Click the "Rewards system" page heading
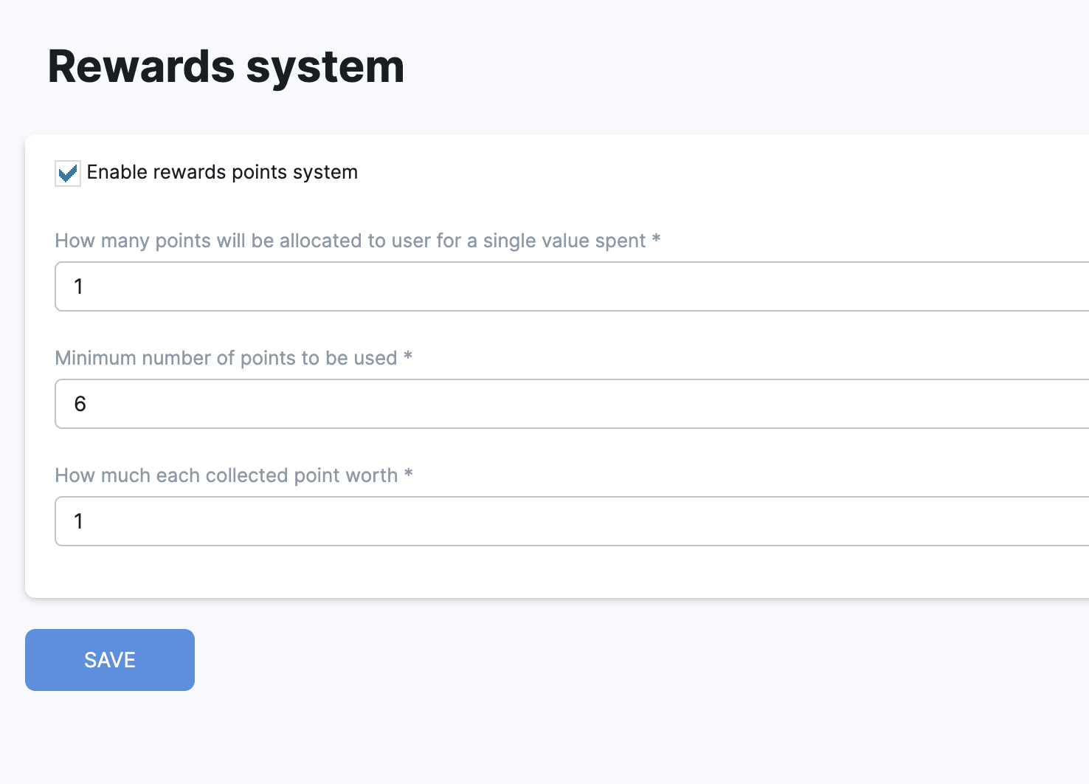The height and width of the screenshot is (784, 1089). pyautogui.click(x=226, y=66)
